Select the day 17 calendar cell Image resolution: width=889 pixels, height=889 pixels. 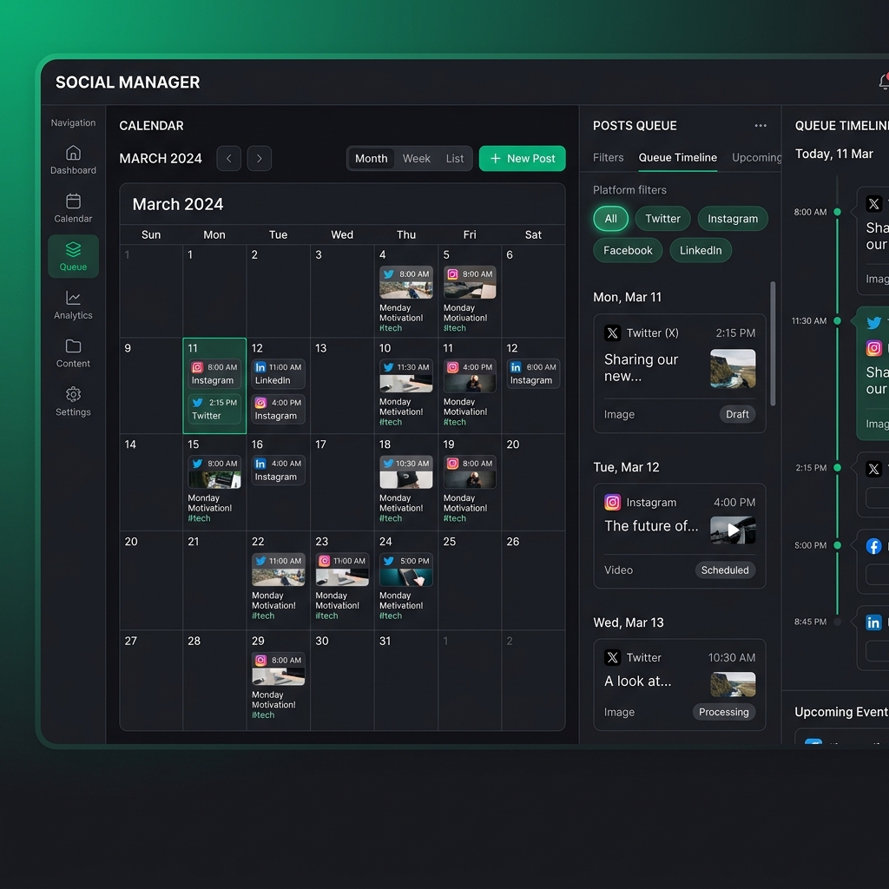pos(342,483)
